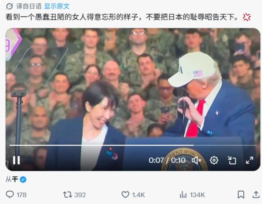Image resolution: width=262 pixels, height=204 pixels.
Task: Open video settings gear
Action: click(214, 160)
